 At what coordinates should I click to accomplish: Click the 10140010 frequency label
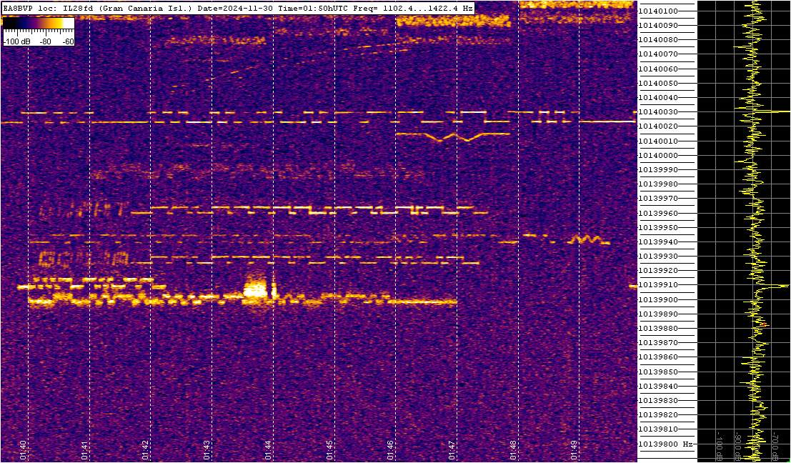tap(658, 141)
